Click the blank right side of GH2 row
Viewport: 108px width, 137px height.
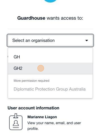[x=69, y=68]
